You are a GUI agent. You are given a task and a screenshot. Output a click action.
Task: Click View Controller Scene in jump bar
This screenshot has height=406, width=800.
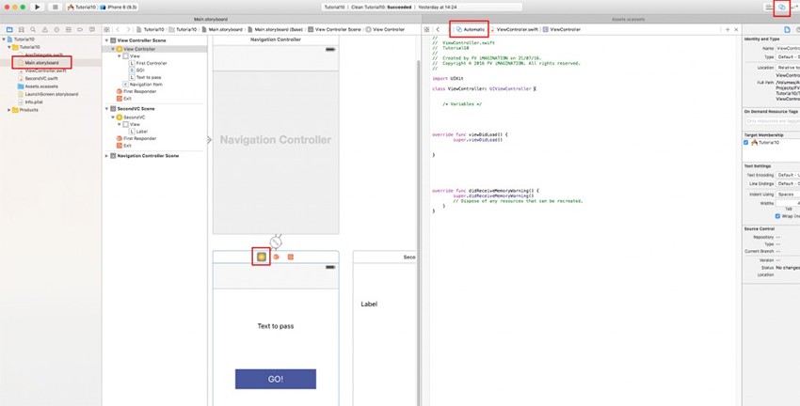point(334,29)
